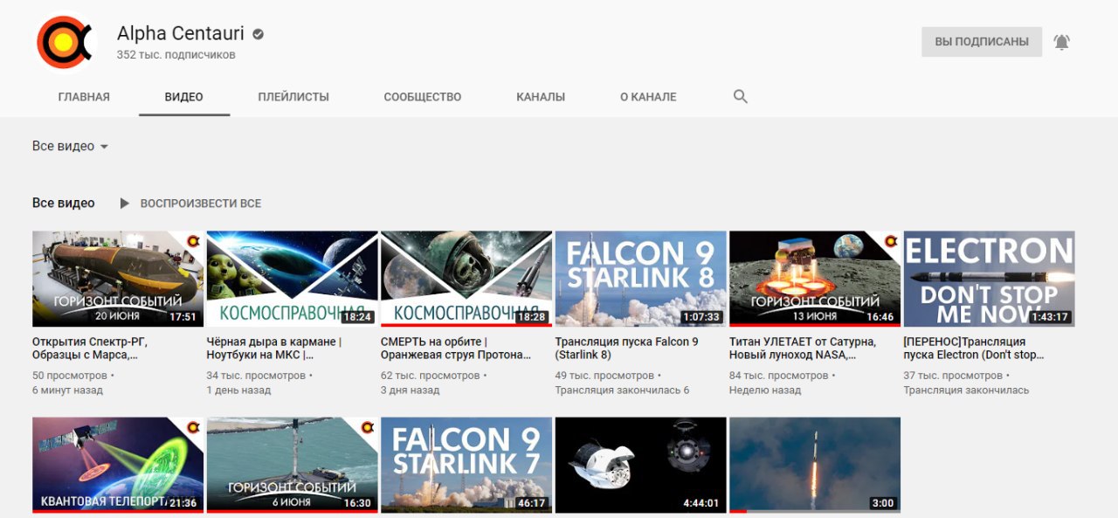
Task: Click title Трансляция пуска Falcon 9 (Starlink 8)
Action: 627,349
